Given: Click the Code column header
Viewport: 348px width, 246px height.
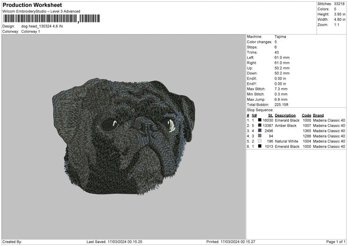Looking at the screenshot, I should click(x=307, y=115).
